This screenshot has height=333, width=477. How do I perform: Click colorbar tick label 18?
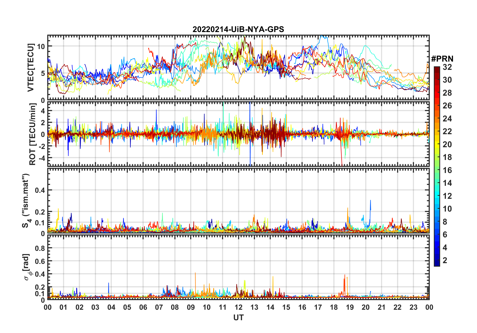447,157
